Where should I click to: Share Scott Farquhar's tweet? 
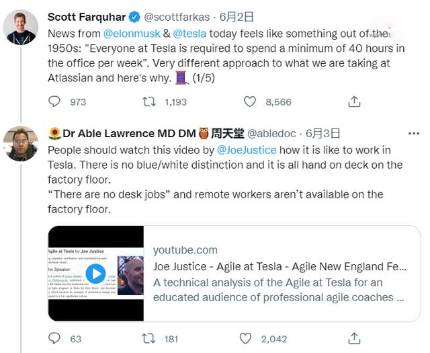tap(353, 102)
